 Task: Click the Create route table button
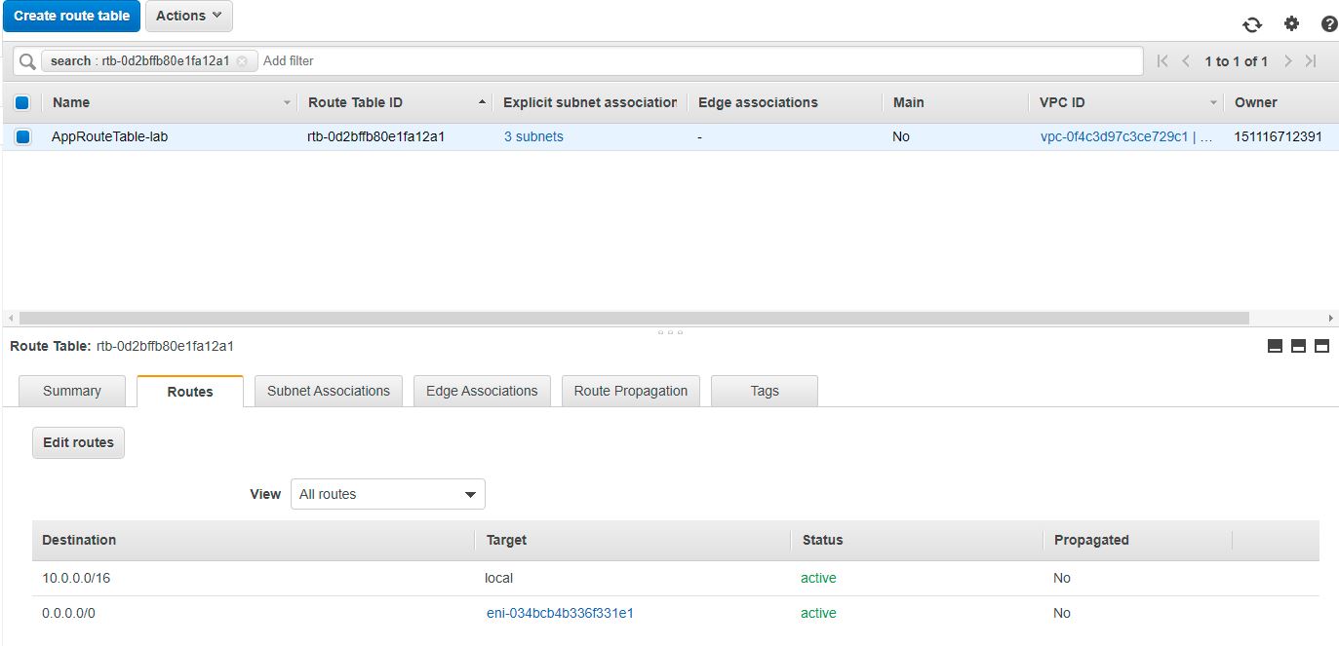(72, 16)
